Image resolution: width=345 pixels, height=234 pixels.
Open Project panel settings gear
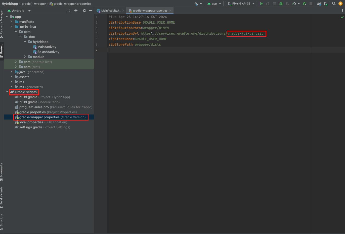84,11
